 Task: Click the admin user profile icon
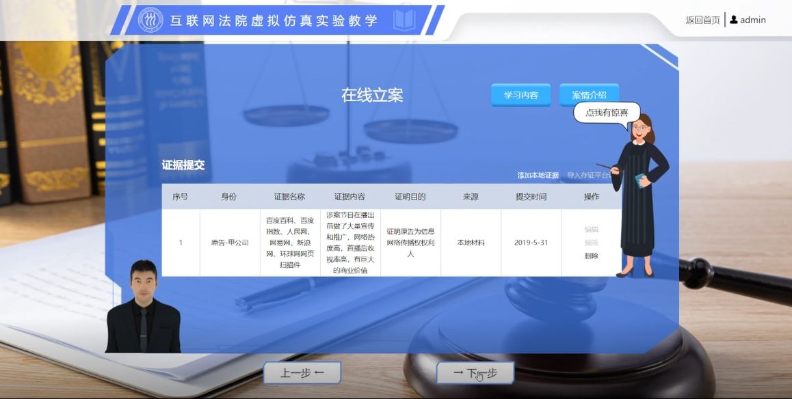pos(734,20)
